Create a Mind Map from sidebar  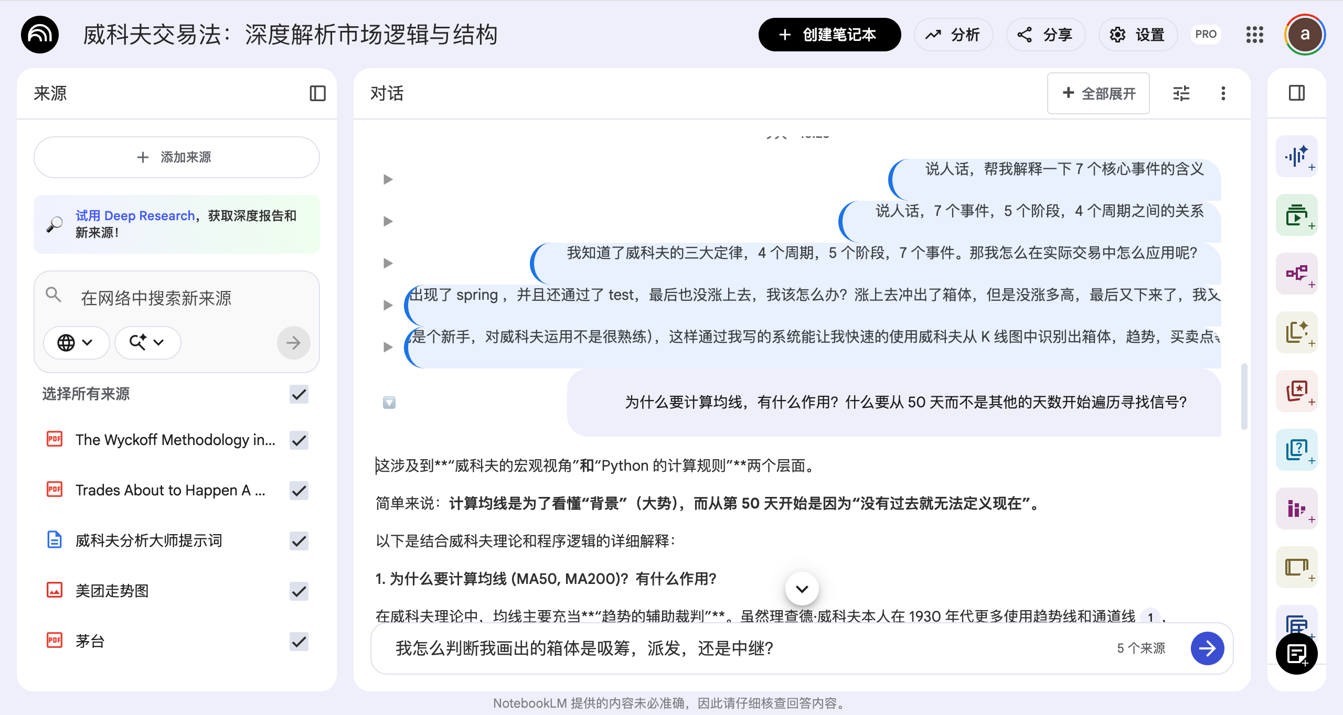1296,273
